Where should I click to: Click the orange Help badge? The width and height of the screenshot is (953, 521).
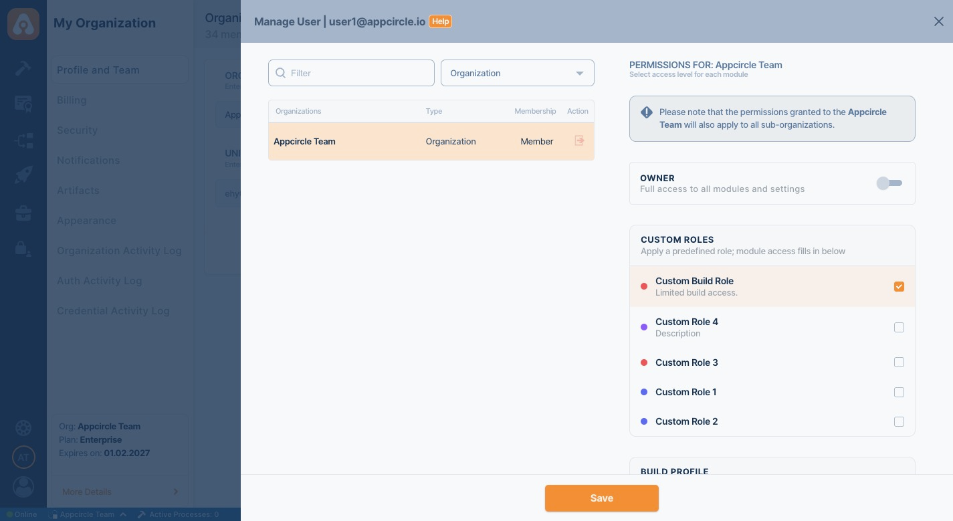click(440, 21)
